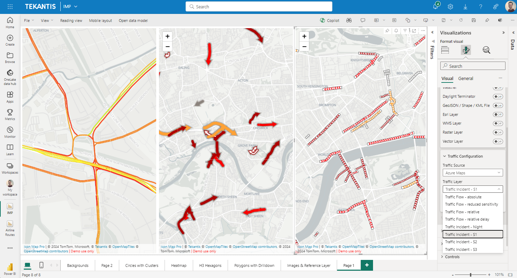Turn on the Esri Layer
This screenshot has height=278, width=517.
pos(498,114)
